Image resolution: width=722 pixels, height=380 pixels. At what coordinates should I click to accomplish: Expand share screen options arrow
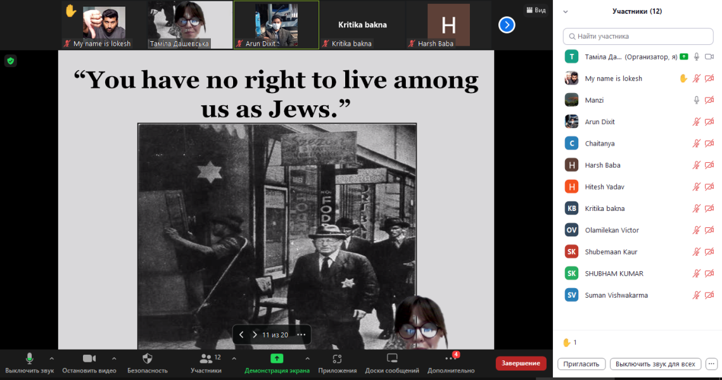[x=307, y=358]
